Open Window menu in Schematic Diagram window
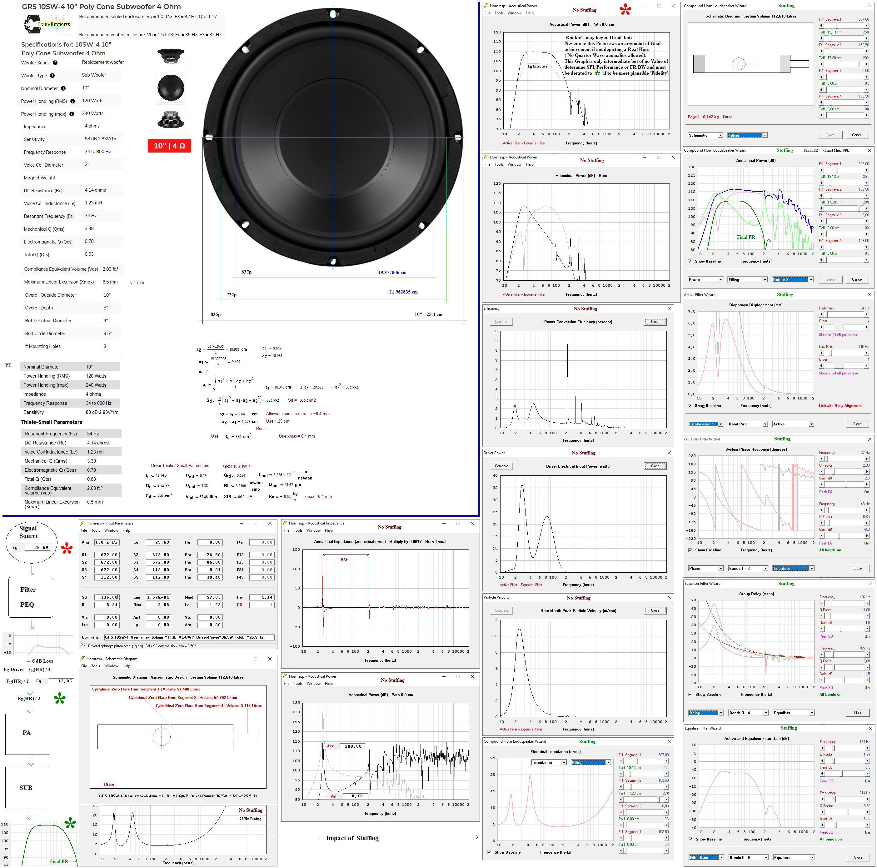Viewport: 877px width, 868px height. [x=111, y=666]
